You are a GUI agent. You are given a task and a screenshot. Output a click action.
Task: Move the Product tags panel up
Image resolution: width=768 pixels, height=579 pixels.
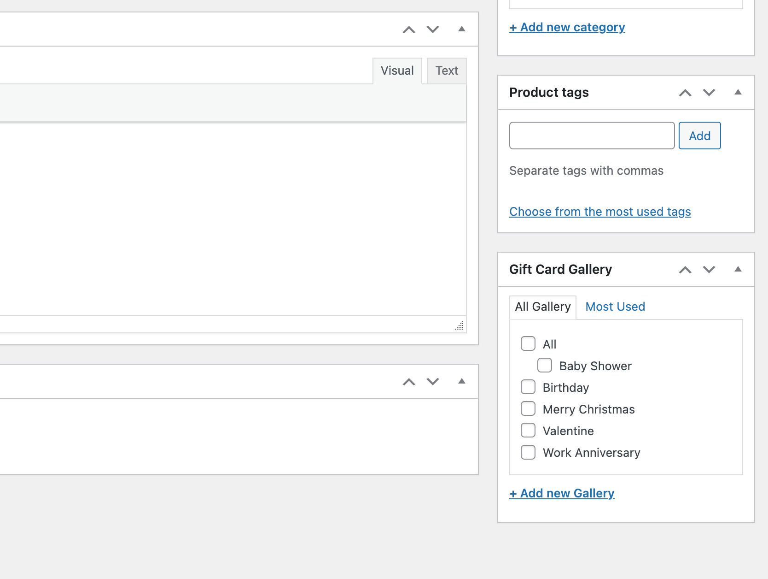pyautogui.click(x=685, y=92)
